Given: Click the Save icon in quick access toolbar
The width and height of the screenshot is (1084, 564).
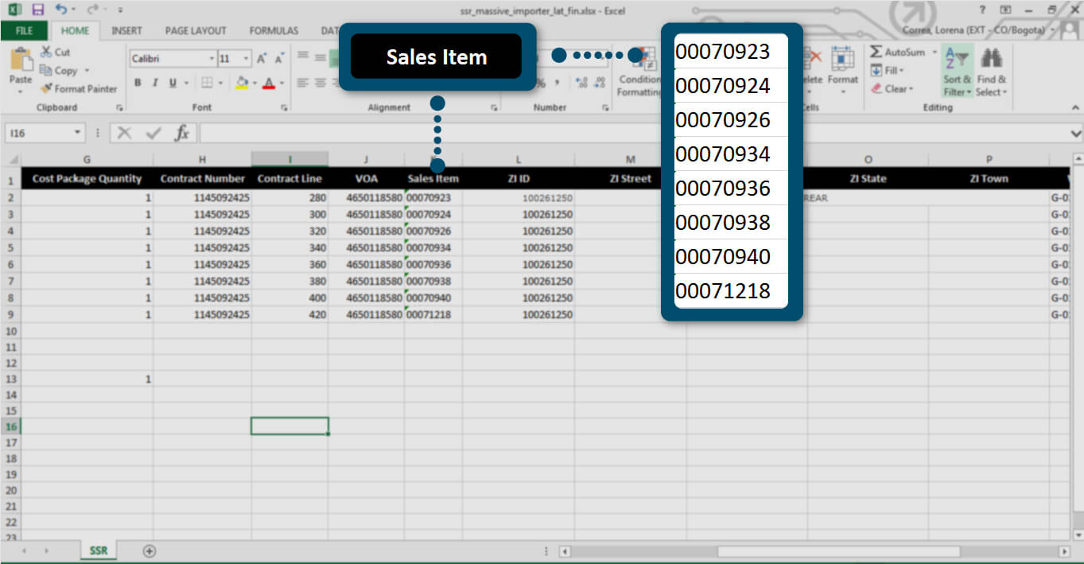Looking at the screenshot, I should click(x=37, y=10).
